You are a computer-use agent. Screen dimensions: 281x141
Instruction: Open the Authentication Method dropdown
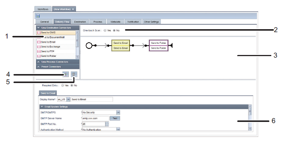[x=118, y=129]
